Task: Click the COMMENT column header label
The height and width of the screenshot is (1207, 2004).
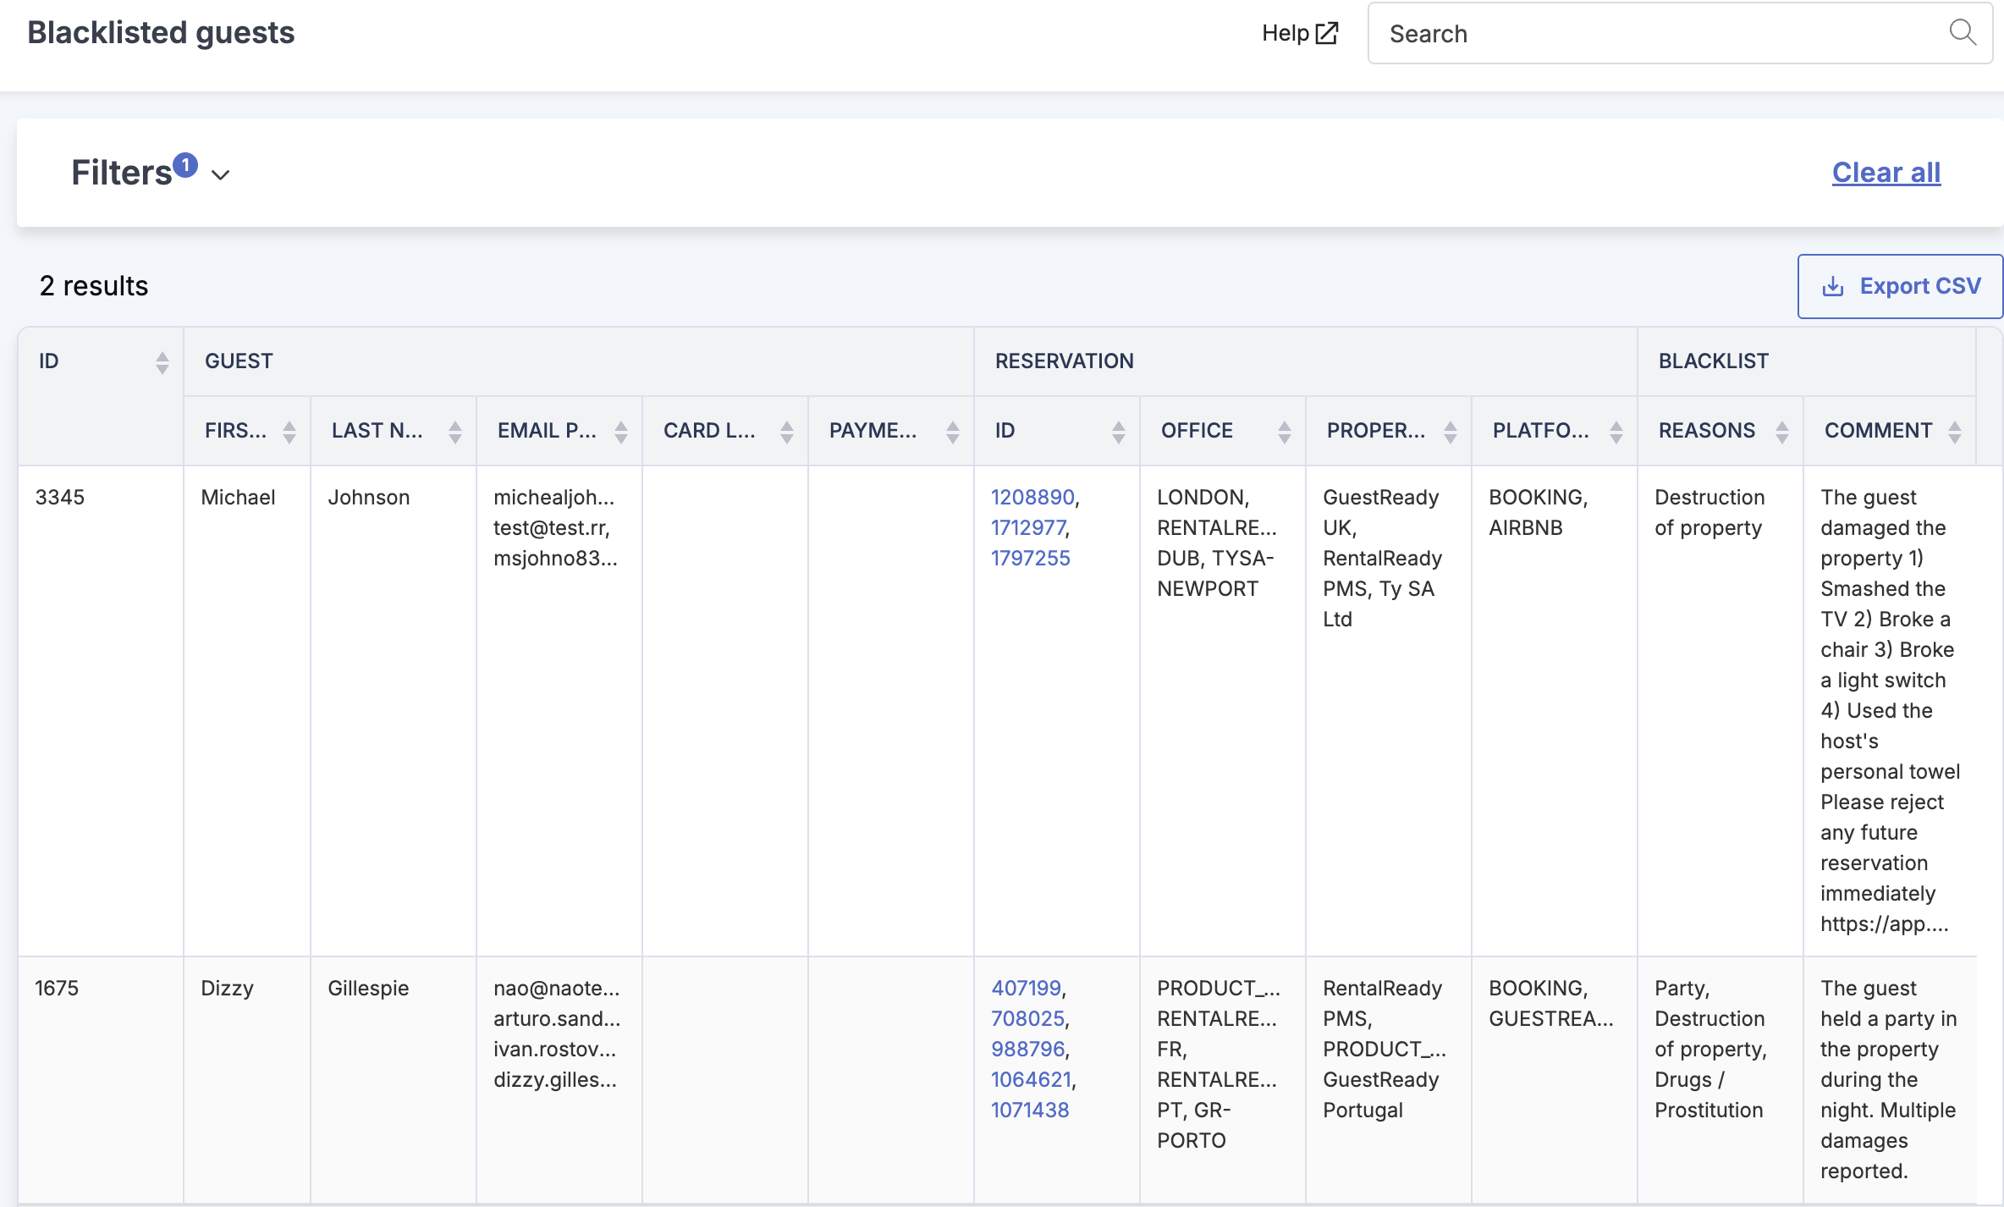Action: 1878,430
